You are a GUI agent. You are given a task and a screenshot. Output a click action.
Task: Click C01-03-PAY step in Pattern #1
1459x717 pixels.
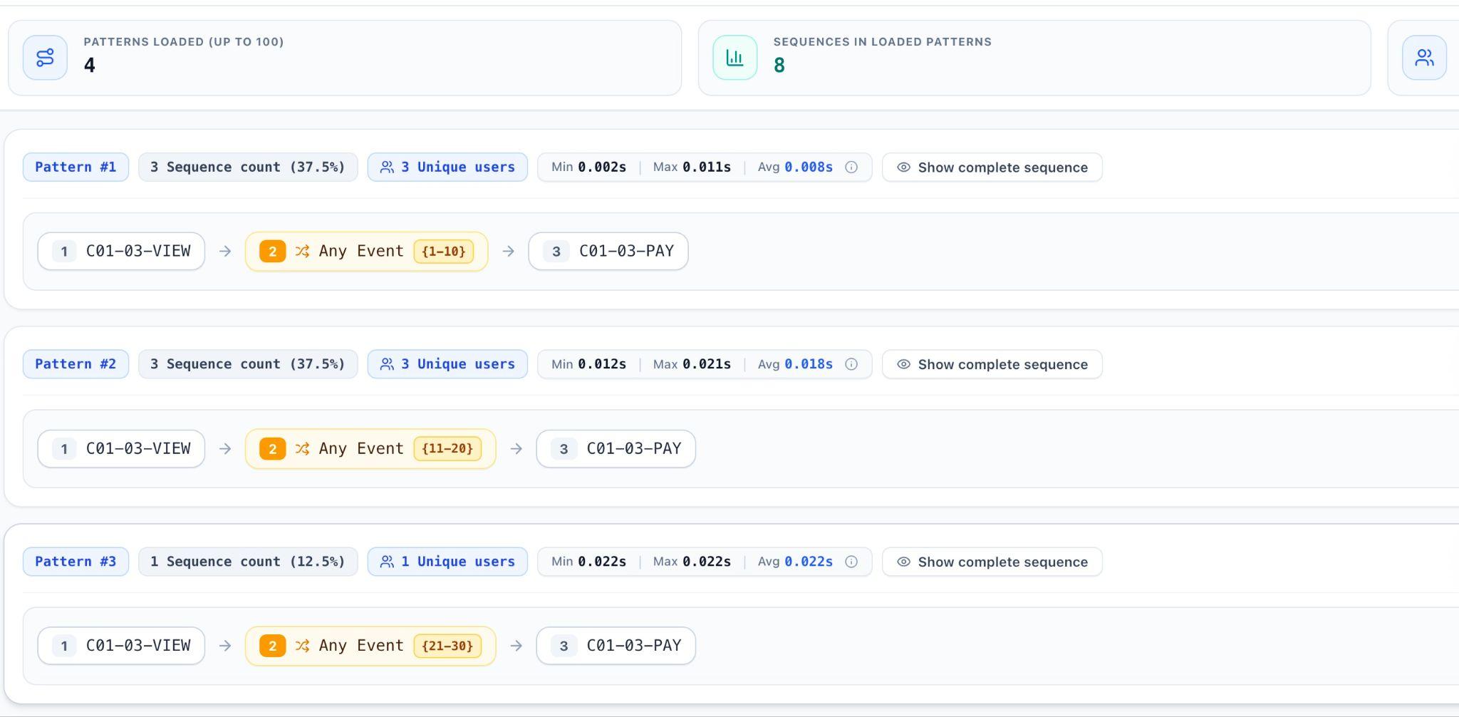(x=608, y=252)
